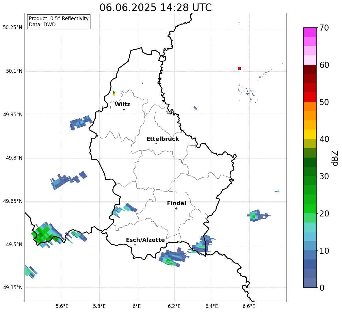Click the Product: 0.5° Reflectivity text
This screenshot has height=312, width=342.
[59, 18]
